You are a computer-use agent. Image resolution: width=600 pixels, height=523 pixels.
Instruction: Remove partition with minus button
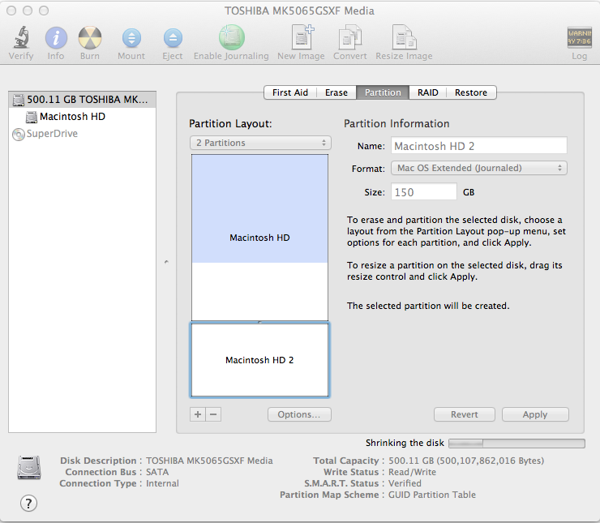click(x=213, y=414)
